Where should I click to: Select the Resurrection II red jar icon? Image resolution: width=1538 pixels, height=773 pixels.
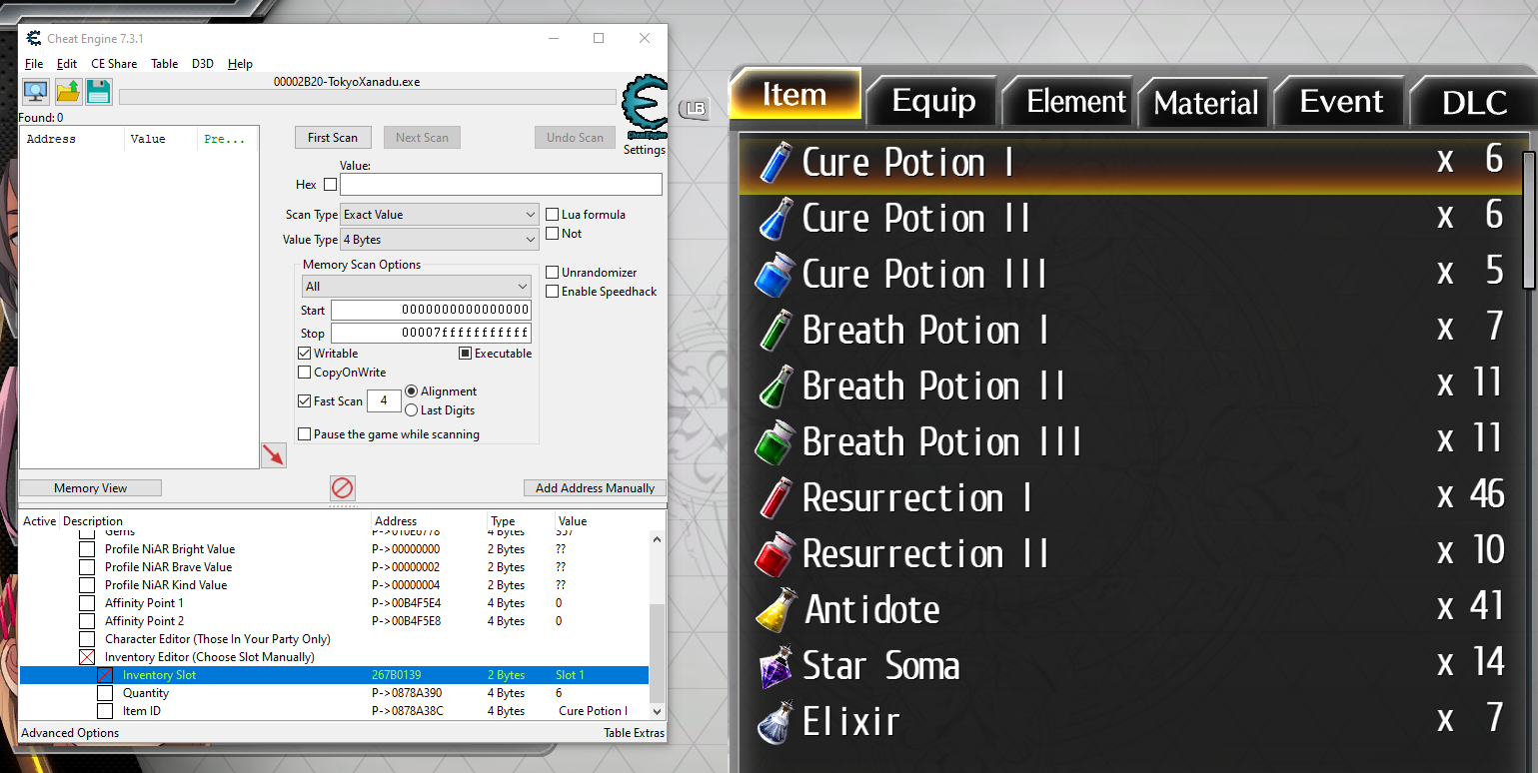click(x=774, y=553)
